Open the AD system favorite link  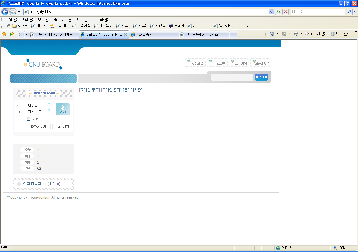[199, 26]
